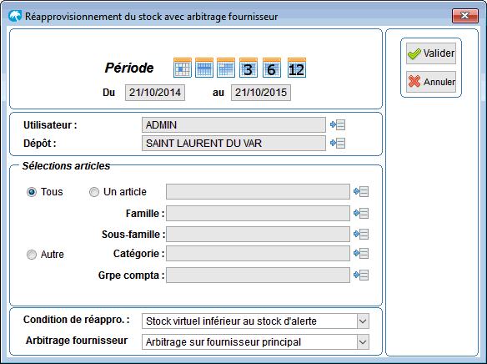Screen dimensions: 487x364
Task: Click the Du start date field
Action: click(x=155, y=93)
